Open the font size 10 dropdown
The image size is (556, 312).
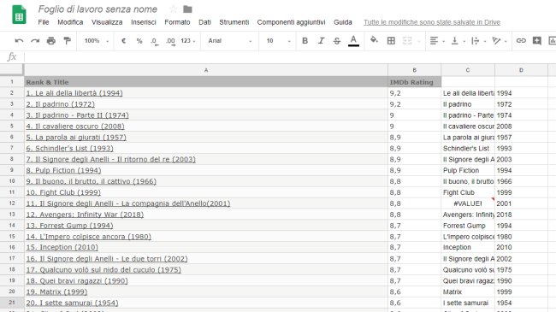pos(278,41)
